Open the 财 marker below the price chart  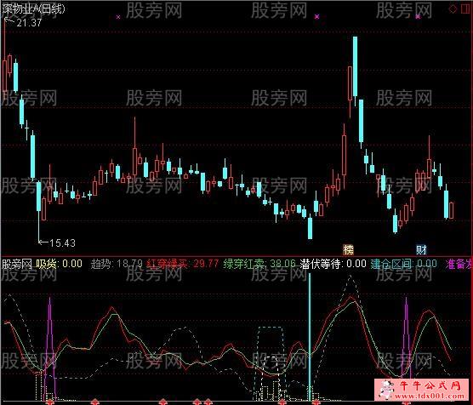click(x=421, y=249)
